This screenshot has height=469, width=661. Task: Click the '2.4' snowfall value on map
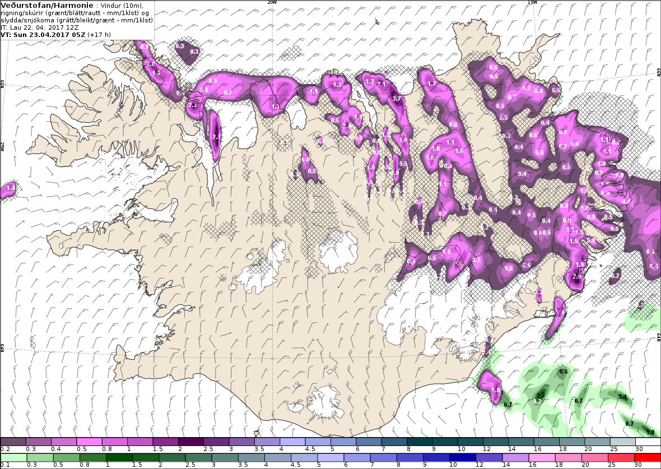[347, 126]
